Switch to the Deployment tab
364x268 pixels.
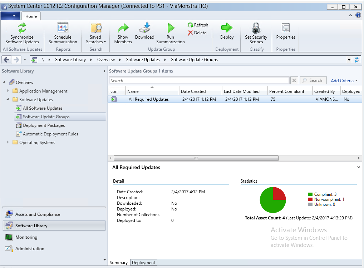coord(143,263)
